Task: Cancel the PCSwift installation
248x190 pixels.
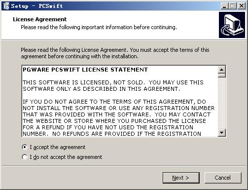Action: (223, 178)
